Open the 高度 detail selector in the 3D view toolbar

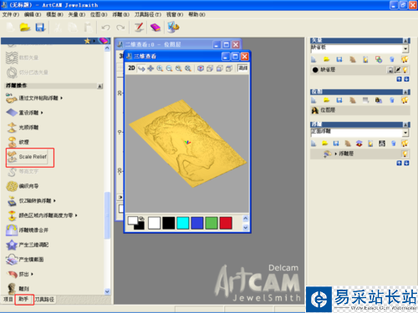pyautogui.click(x=242, y=68)
